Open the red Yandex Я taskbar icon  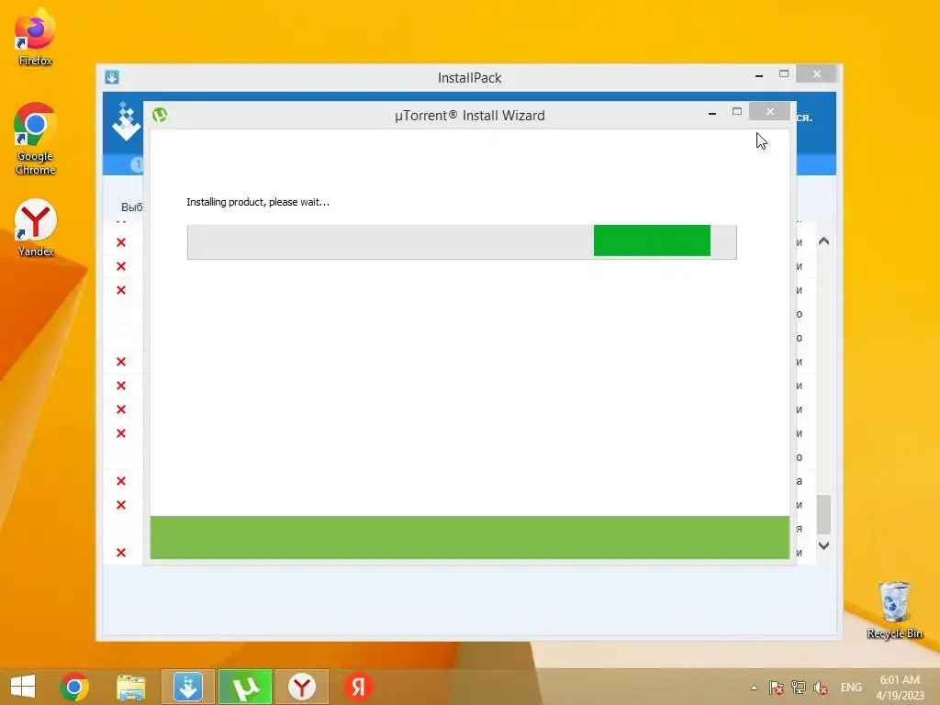(359, 687)
